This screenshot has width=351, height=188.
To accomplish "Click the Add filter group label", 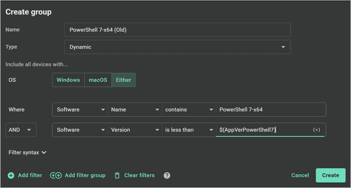I will (85, 175).
